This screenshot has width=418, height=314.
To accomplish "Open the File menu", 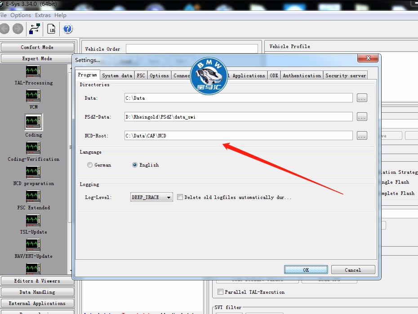I will coord(3,15).
